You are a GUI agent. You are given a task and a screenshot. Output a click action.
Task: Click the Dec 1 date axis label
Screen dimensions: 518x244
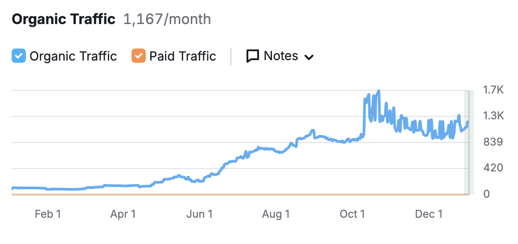tap(428, 214)
